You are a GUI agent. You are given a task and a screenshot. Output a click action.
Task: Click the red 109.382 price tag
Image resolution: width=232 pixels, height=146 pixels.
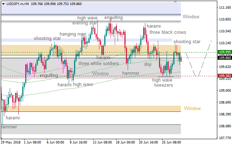point(224,76)
